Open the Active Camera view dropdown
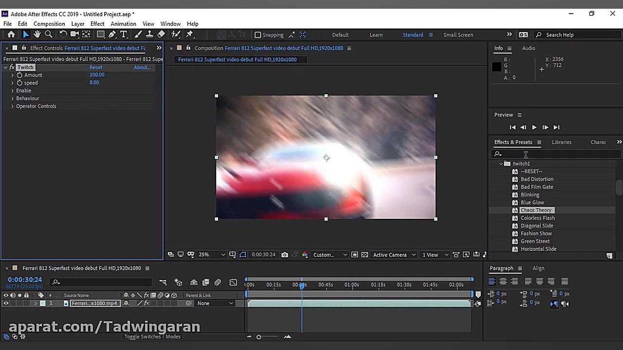Image resolution: width=623 pixels, height=350 pixels. pyautogui.click(x=394, y=255)
